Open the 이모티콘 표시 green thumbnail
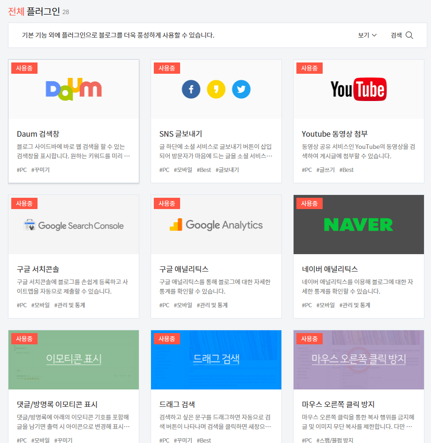Screen dimensions: 431x443 click(74, 360)
